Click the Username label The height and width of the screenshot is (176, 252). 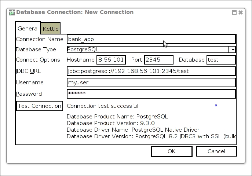pos(30,82)
